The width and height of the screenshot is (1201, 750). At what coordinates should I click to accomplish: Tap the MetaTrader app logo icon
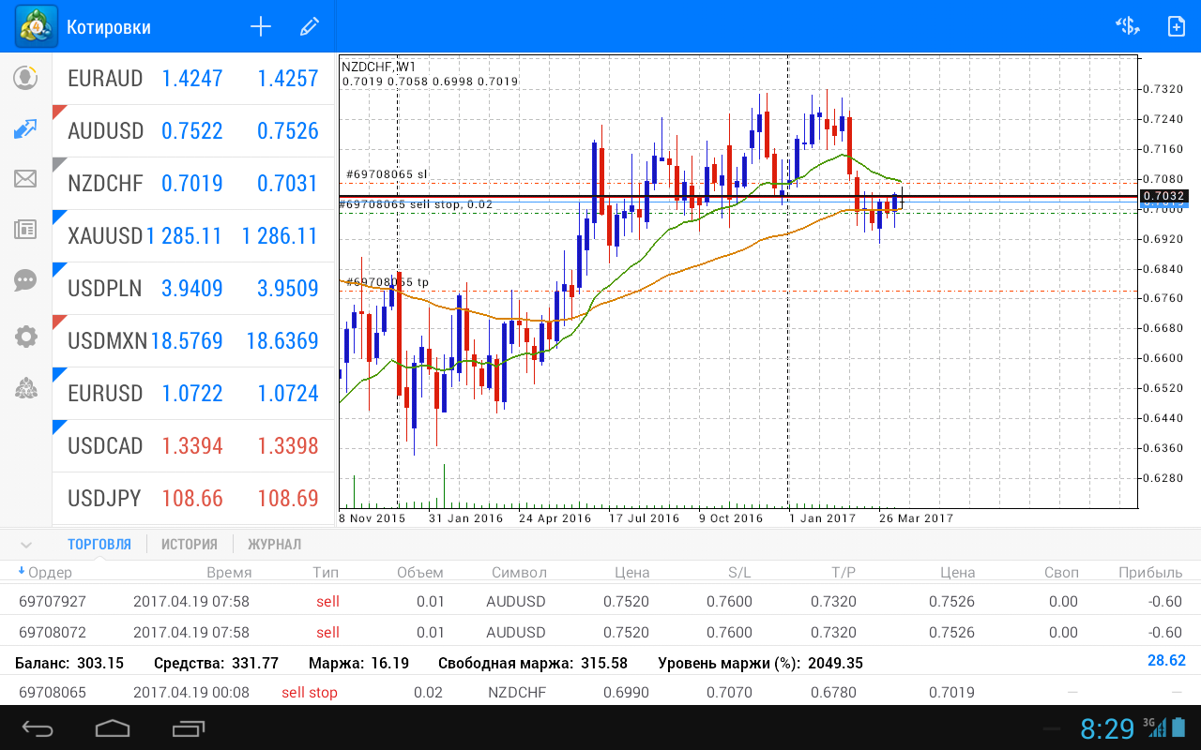point(37,26)
